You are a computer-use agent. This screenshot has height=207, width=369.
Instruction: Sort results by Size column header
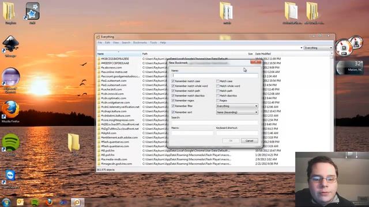pyautogui.click(x=250, y=53)
